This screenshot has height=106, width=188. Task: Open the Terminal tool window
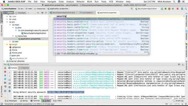[35, 101]
